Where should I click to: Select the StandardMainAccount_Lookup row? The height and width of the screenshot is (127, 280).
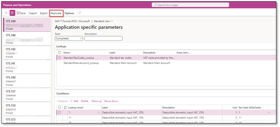[81, 63]
